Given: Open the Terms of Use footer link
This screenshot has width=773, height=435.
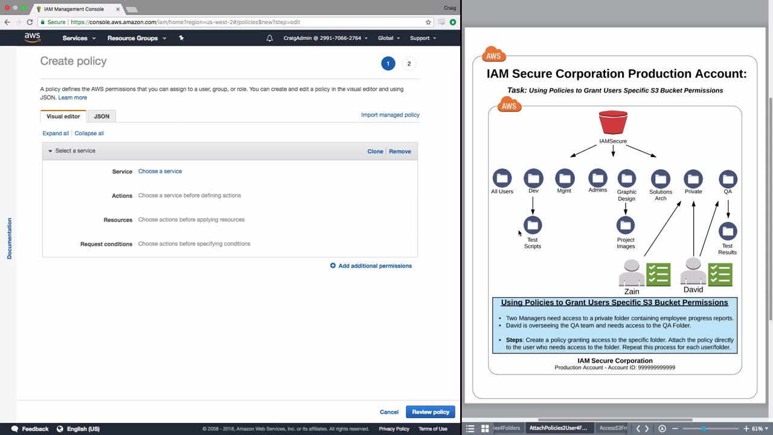Looking at the screenshot, I should [x=433, y=429].
